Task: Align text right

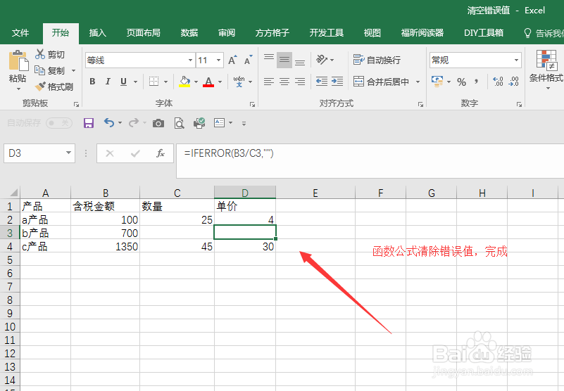Action: click(300, 82)
